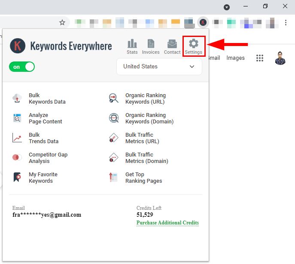The width and height of the screenshot is (295, 264).
Task: Open the Google account profile picture
Action: 280,58
